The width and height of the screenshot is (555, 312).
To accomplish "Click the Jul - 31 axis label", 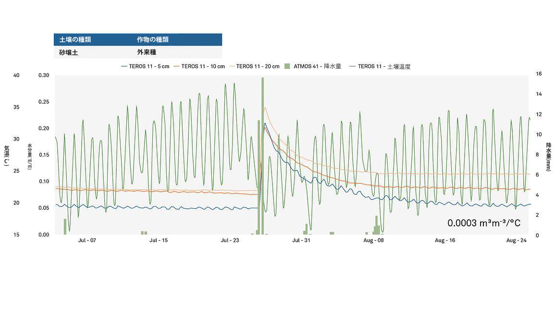I will [x=301, y=240].
